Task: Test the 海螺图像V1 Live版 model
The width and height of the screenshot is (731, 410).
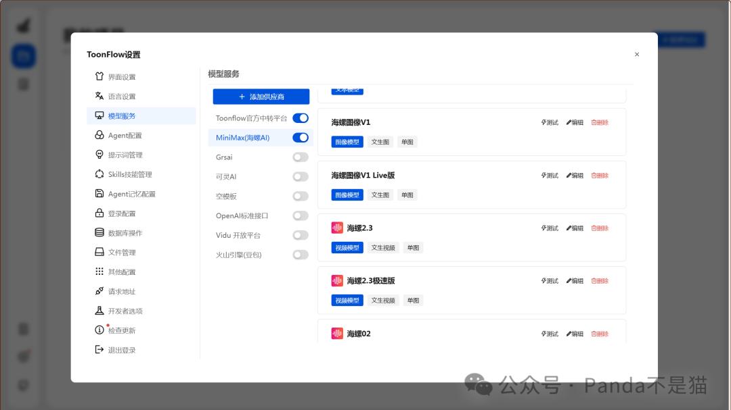Action: (x=550, y=176)
